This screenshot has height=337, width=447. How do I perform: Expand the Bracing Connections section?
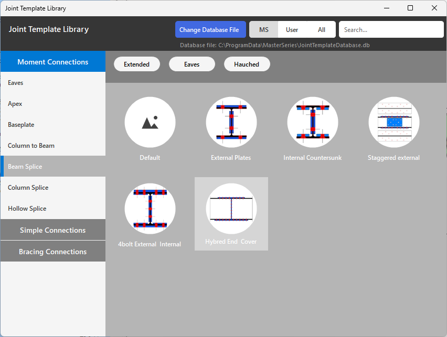click(52, 252)
